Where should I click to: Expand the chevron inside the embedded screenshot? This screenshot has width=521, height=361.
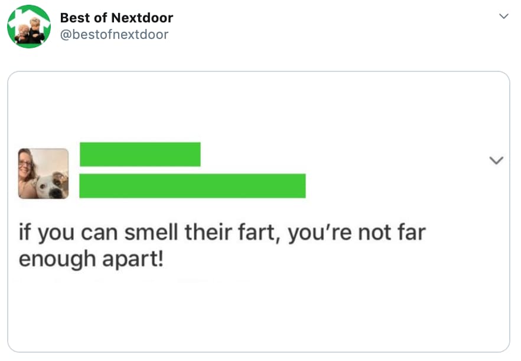click(497, 160)
